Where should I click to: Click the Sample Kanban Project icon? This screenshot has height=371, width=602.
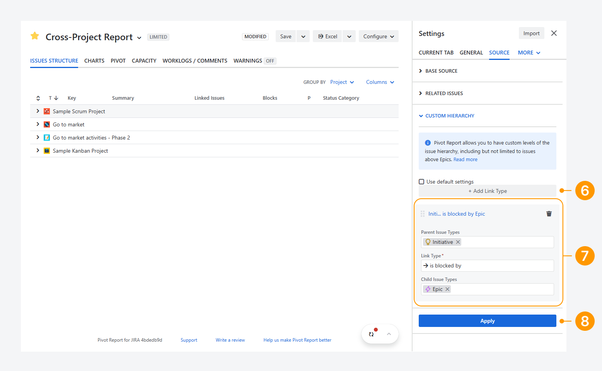pos(47,151)
